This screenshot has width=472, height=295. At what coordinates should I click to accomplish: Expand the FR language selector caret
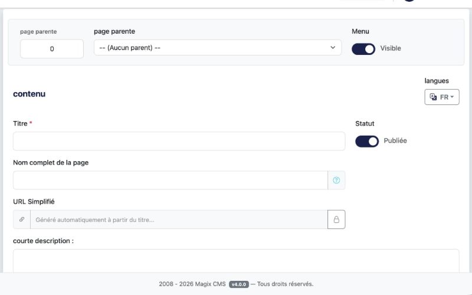452,97
